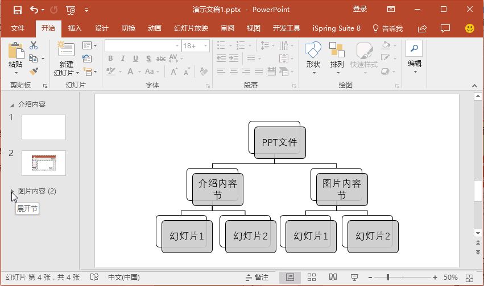Switch to Reading view icon
The image size is (484, 286).
tap(333, 277)
